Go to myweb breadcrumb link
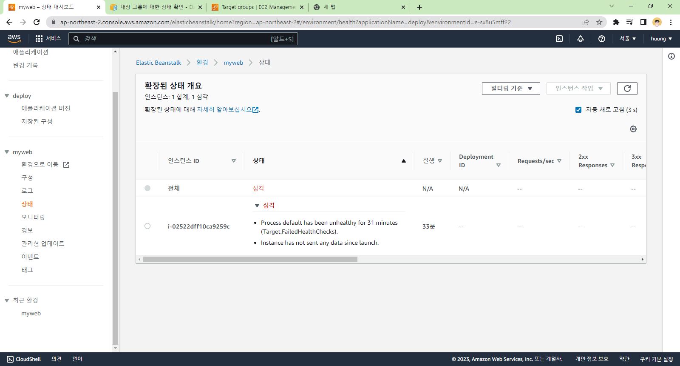The width and height of the screenshot is (680, 366). coord(233,63)
